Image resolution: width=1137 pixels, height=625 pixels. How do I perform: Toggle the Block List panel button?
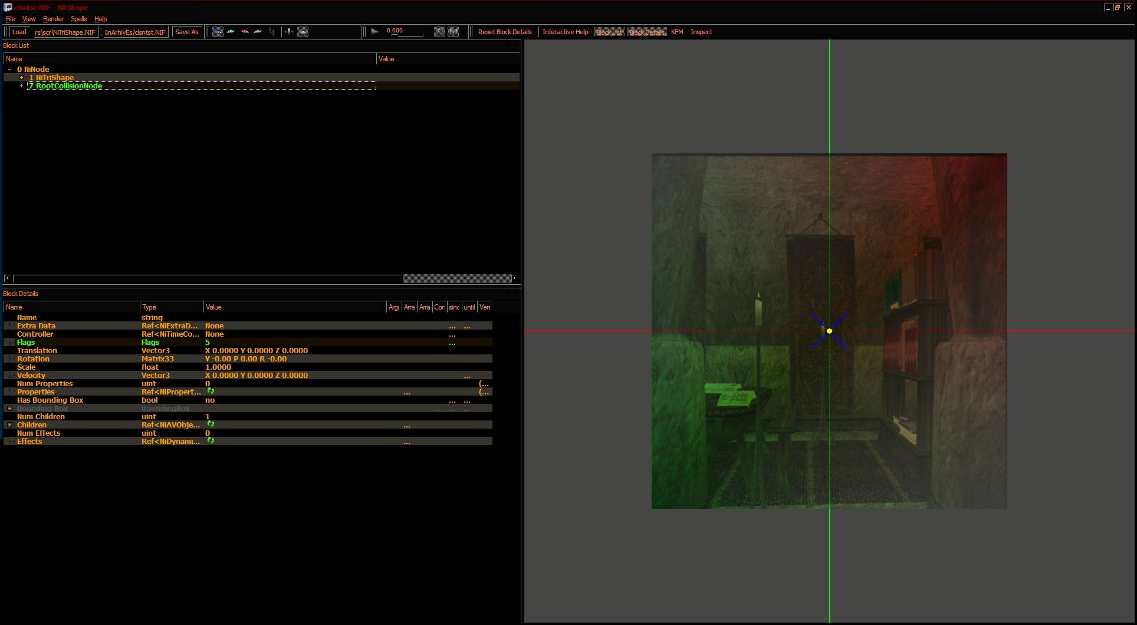point(609,32)
